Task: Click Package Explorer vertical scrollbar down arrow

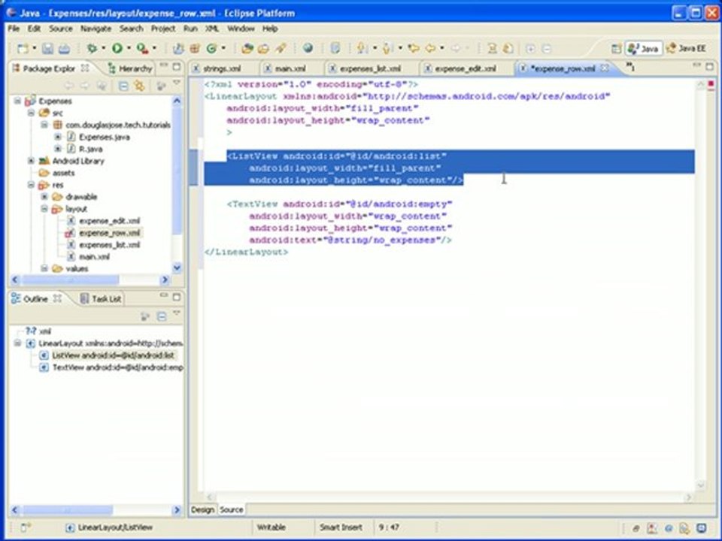Action: point(177,267)
